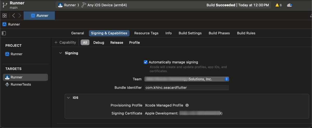
Task: Filter capabilities by Debug
Action: pos(99,42)
